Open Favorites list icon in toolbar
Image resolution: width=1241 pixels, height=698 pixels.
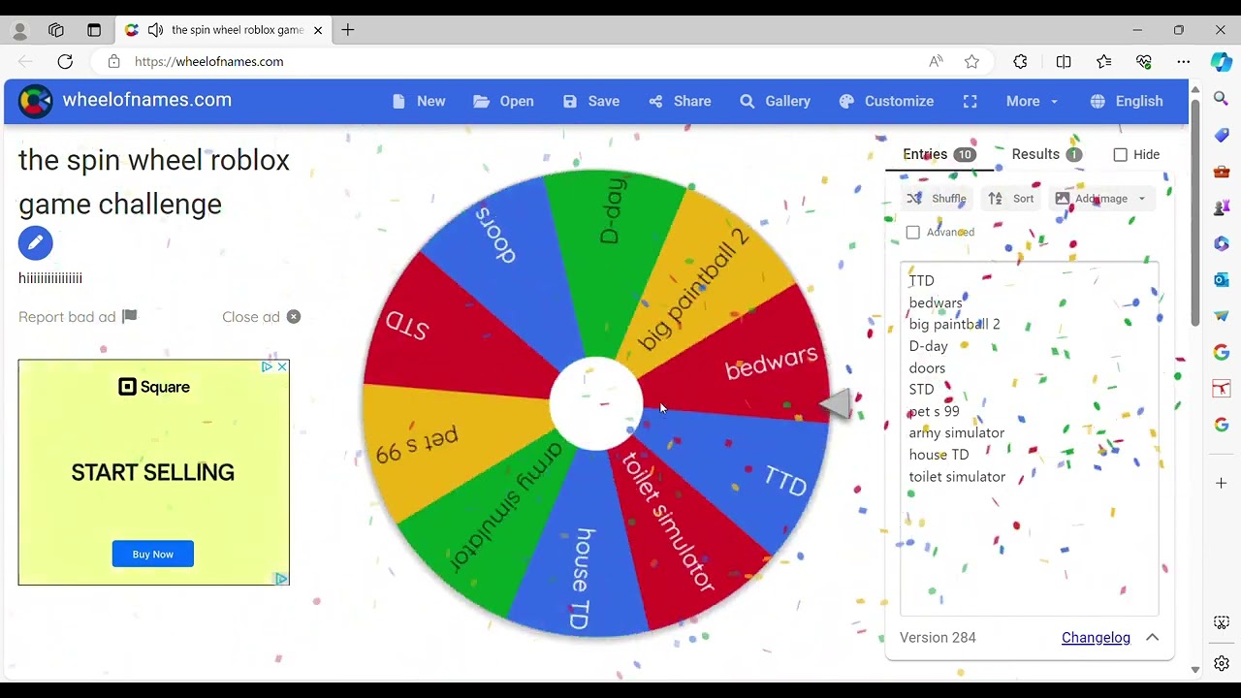(1103, 61)
